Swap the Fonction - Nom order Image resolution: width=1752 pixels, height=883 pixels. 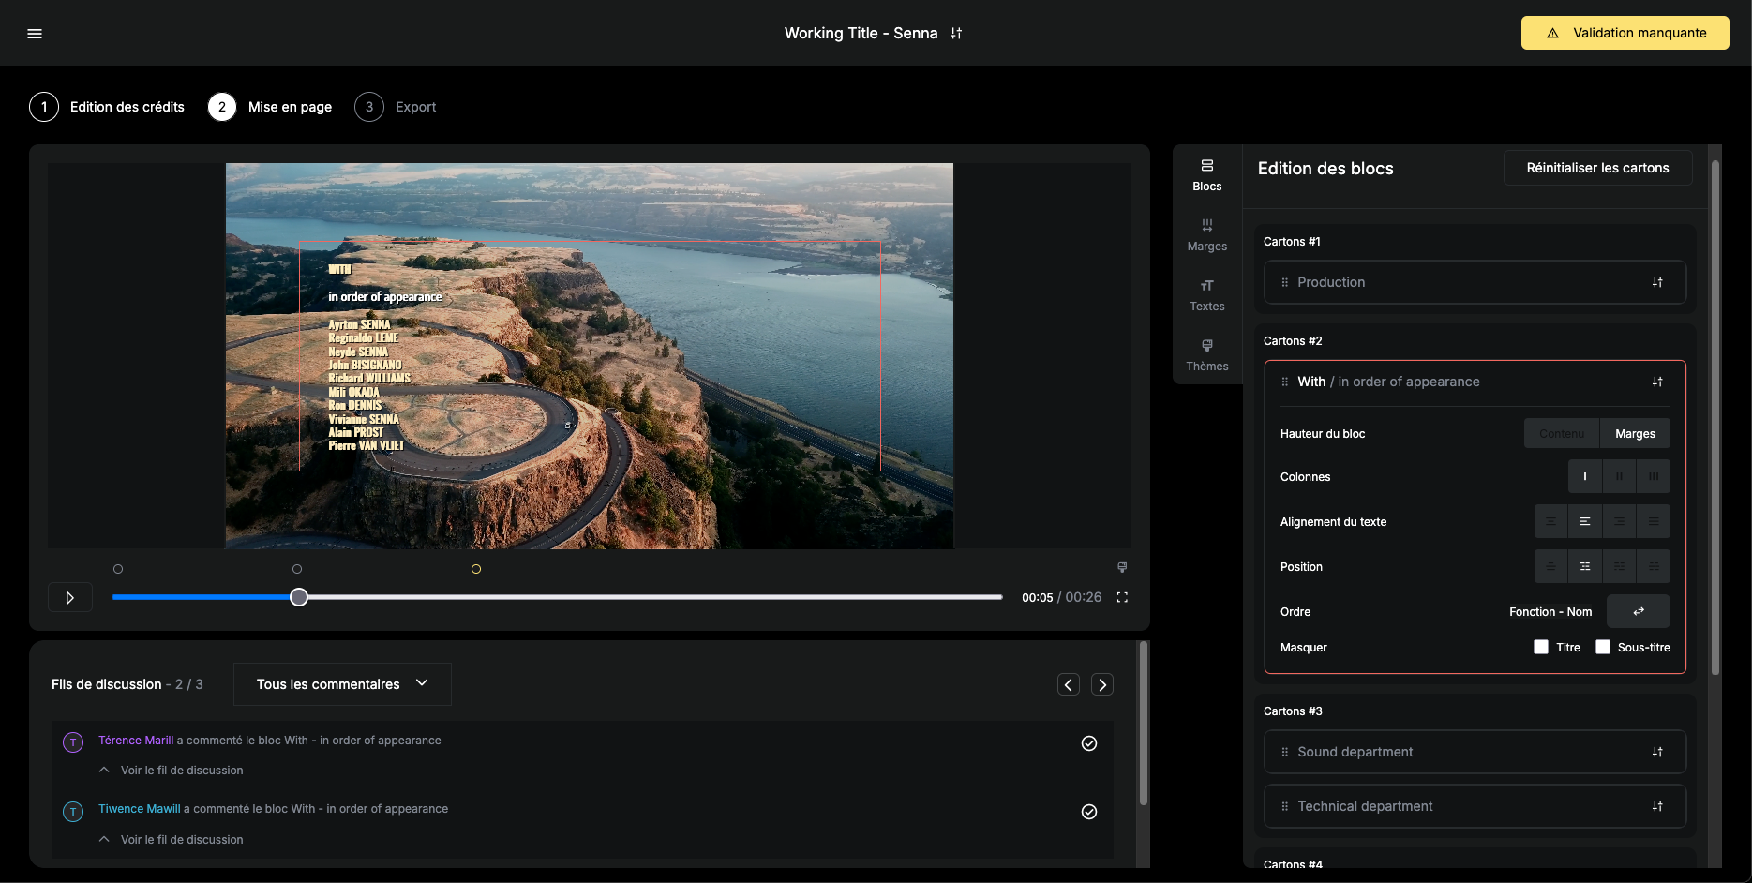(x=1638, y=611)
